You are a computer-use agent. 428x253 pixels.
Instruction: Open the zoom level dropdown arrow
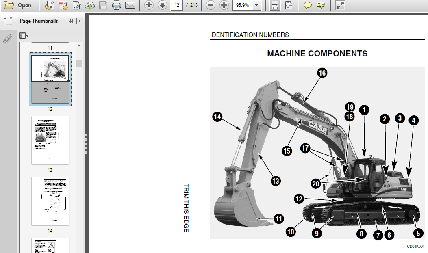(256, 5)
